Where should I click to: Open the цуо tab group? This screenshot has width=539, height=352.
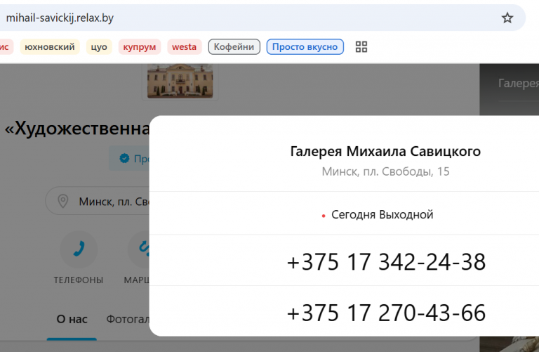(99, 47)
